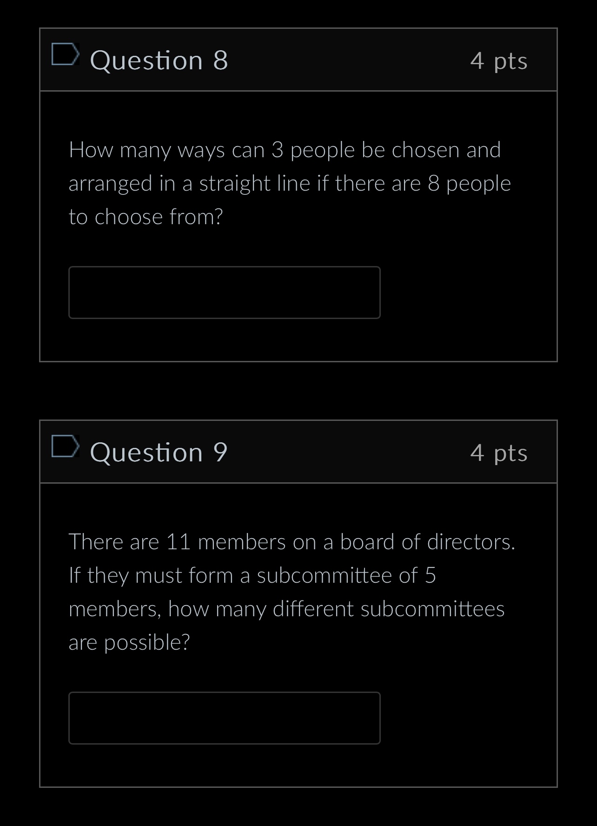597x826 pixels.
Task: Click the Question 9 heading text
Action: point(159,451)
